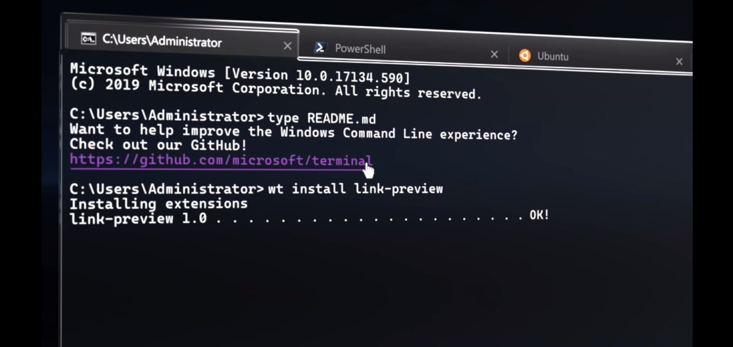Close the Ubuntu tab

(679, 61)
